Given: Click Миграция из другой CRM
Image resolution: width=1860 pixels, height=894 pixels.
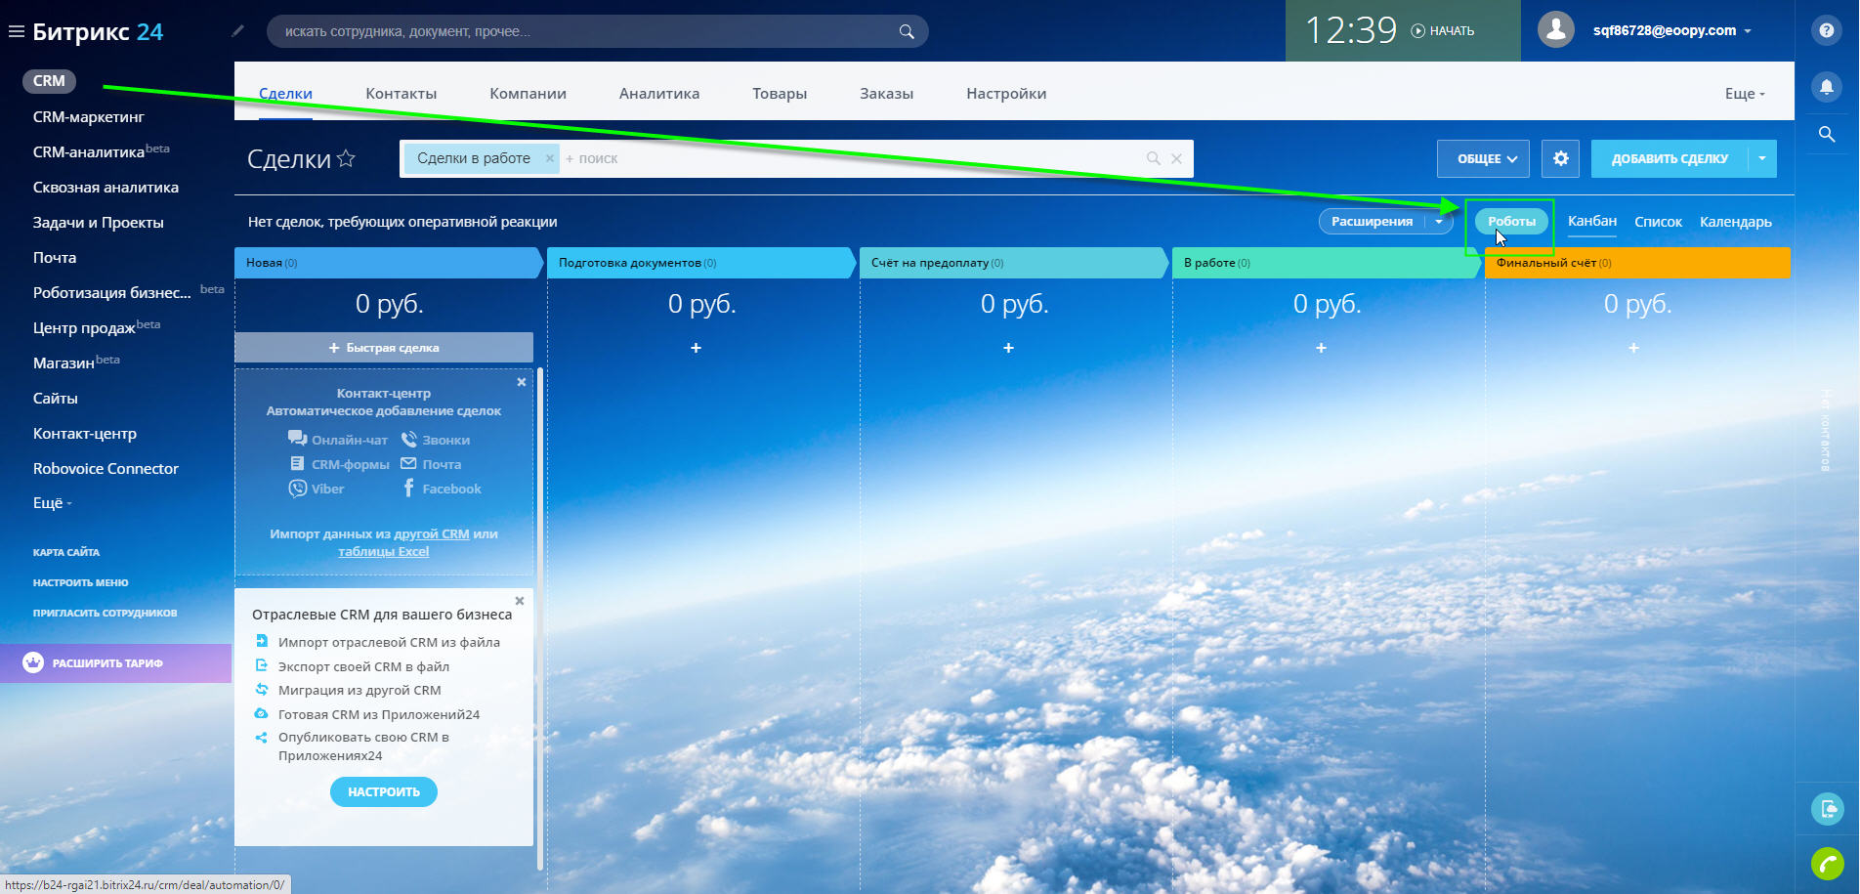Looking at the screenshot, I should coord(359,690).
